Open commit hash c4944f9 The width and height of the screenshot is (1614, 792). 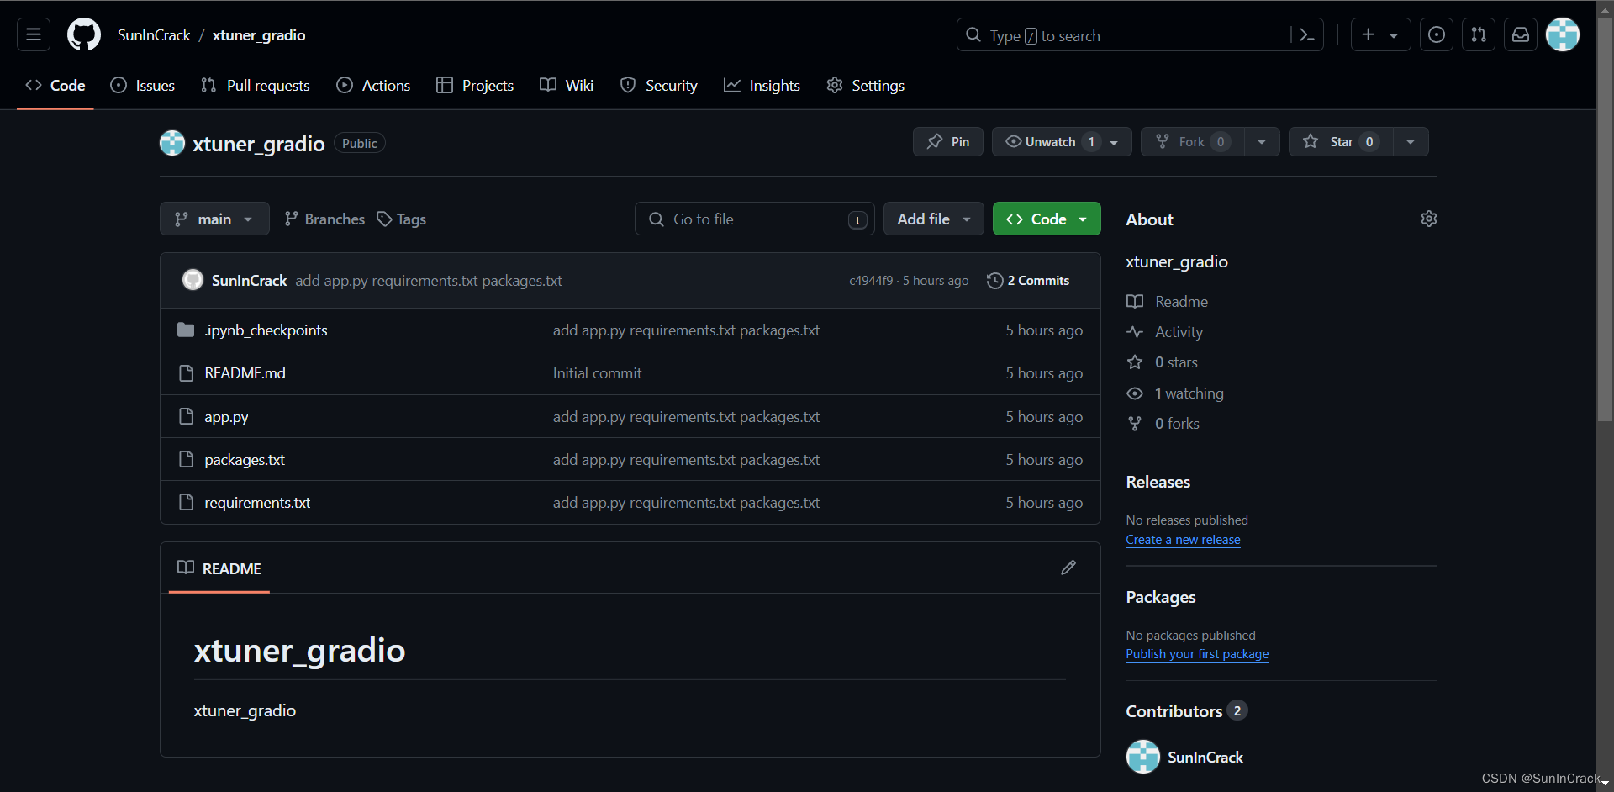tap(871, 280)
